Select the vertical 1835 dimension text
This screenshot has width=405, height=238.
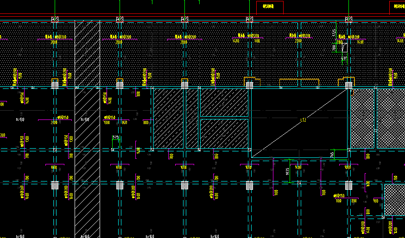287,172
